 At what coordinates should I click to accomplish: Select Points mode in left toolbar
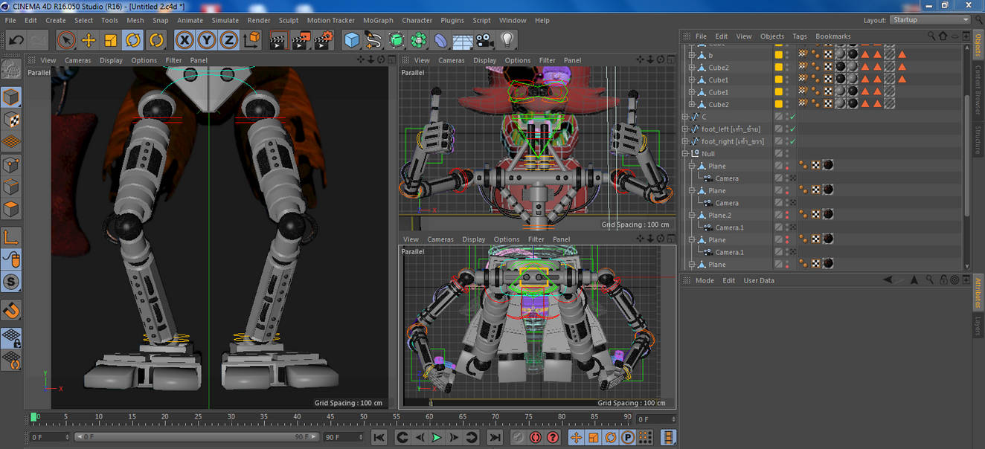(11, 165)
